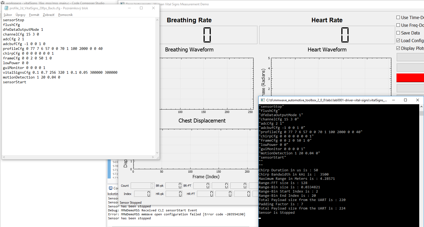Click the Console view icon in Code Composer Studio
Image resolution: width=424 pixels, height=227 pixels.
point(111,188)
